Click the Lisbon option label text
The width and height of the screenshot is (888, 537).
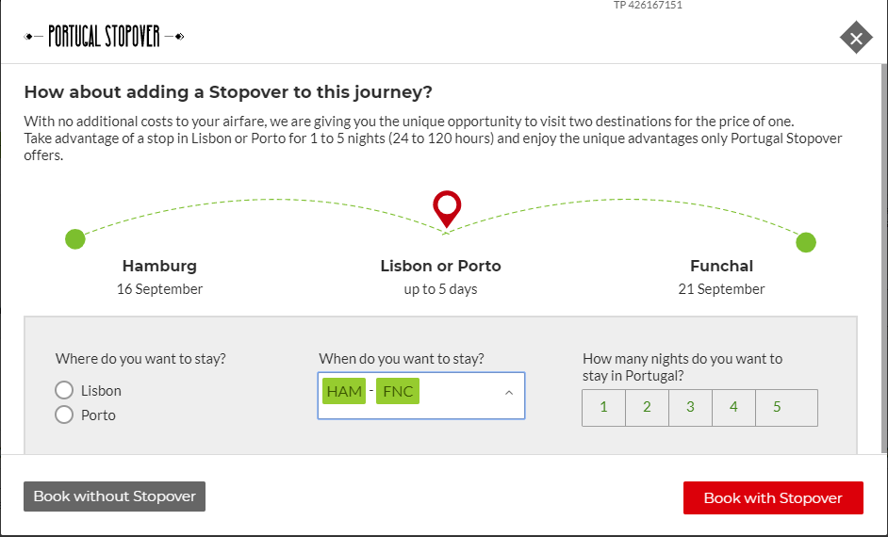[x=101, y=390]
